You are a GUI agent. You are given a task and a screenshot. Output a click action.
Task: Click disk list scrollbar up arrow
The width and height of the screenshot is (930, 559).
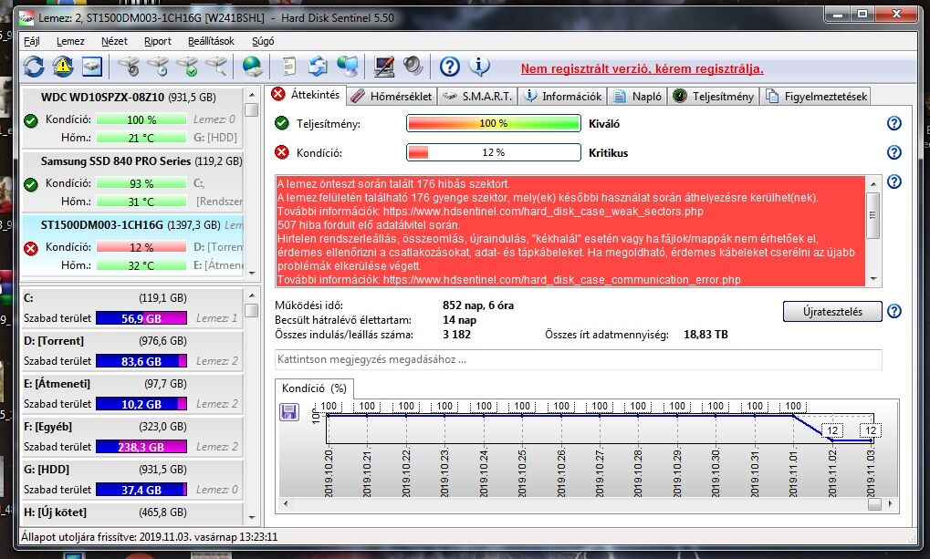252,95
